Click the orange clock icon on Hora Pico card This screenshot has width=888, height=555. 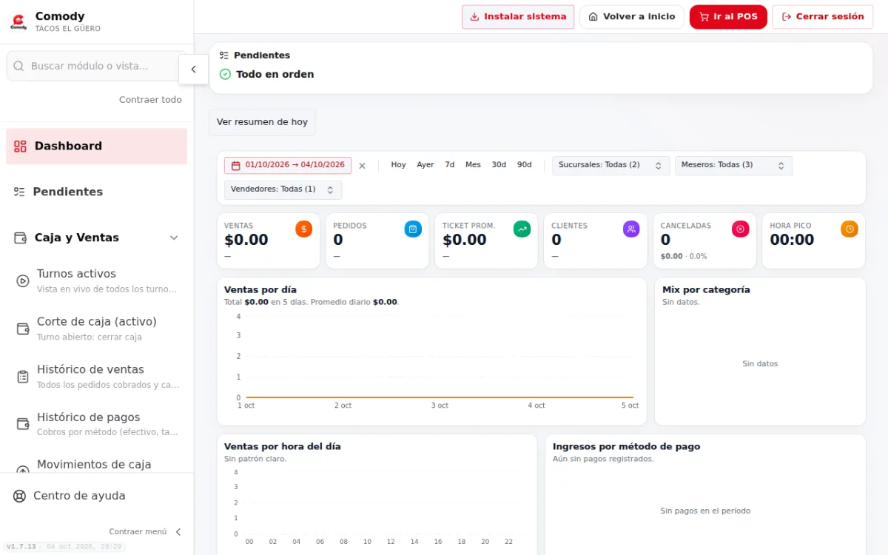tap(850, 229)
